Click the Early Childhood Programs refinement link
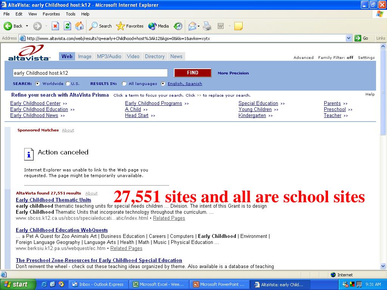387x290 pixels. click(x=153, y=103)
